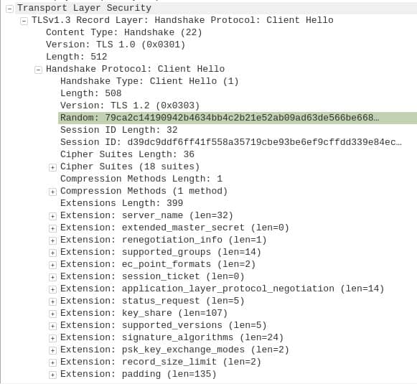Collapse Handshake Protocol: Client Hello node
This screenshot has height=384, width=417.
pyautogui.click(x=38, y=70)
